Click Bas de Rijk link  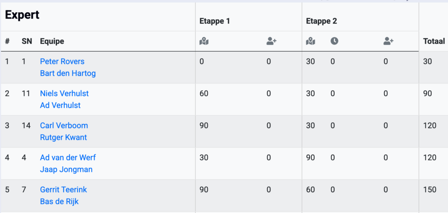[59, 201]
